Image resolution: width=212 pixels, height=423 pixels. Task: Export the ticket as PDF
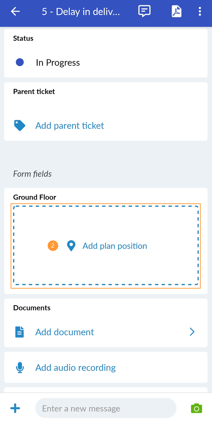176,11
